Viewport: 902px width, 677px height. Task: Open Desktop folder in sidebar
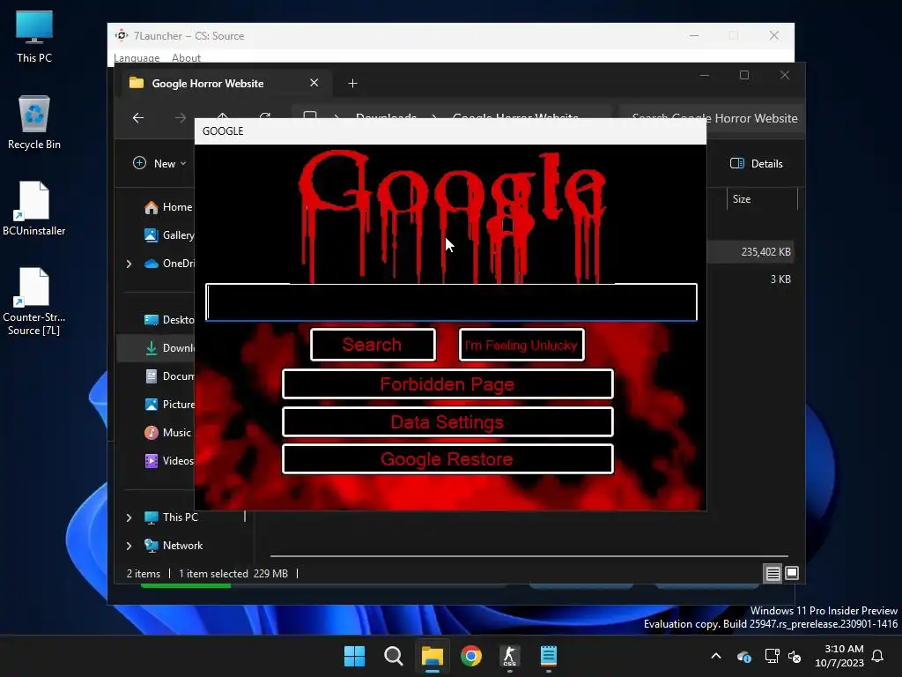pos(169,319)
